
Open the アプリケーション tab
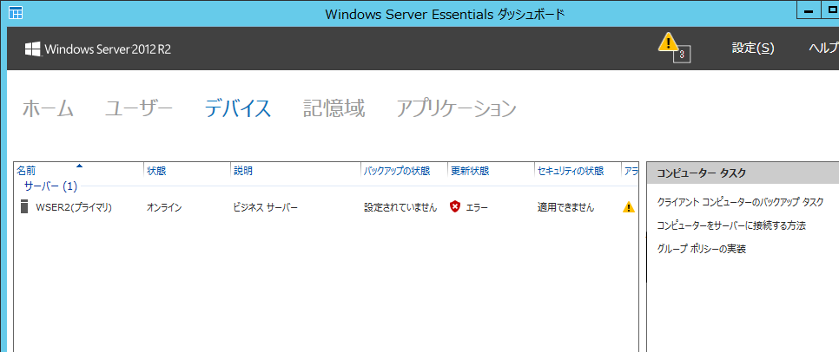(x=457, y=108)
